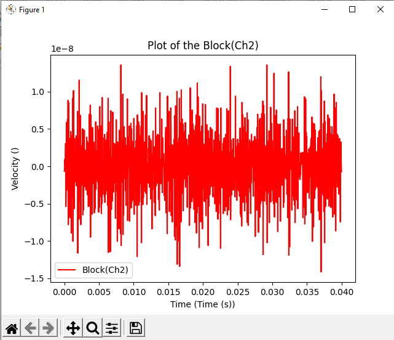
Task: Click the −0.5 y-axis tick label
Action: tap(34, 204)
